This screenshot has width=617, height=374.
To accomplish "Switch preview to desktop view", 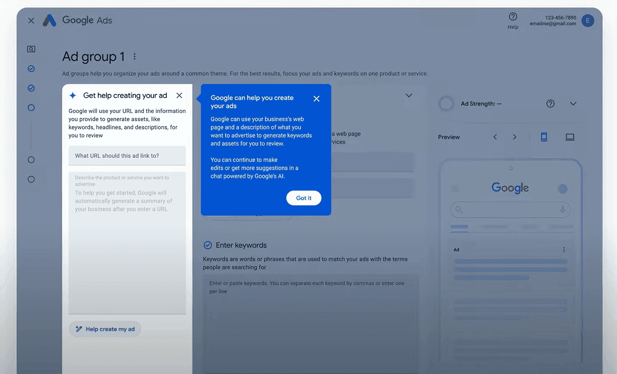I will (x=570, y=137).
